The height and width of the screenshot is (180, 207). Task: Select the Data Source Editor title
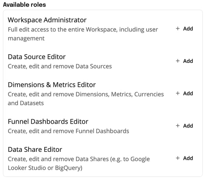pyautogui.click(x=36, y=57)
